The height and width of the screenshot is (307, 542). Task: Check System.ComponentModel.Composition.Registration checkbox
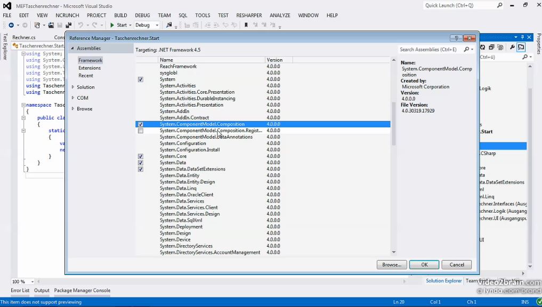click(141, 131)
